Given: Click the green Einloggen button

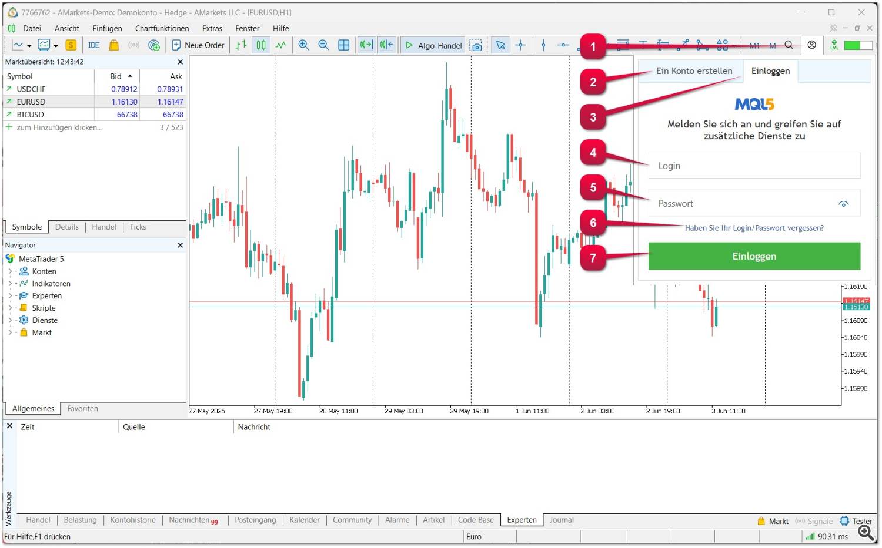Looking at the screenshot, I should click(754, 256).
